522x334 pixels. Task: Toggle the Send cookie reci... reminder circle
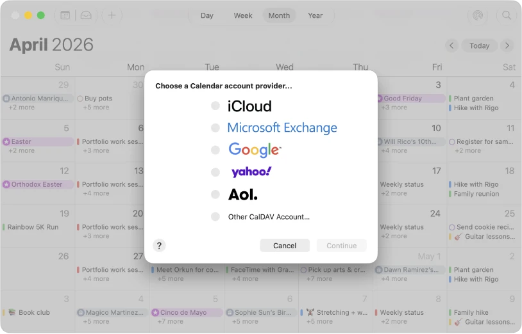[451, 227]
